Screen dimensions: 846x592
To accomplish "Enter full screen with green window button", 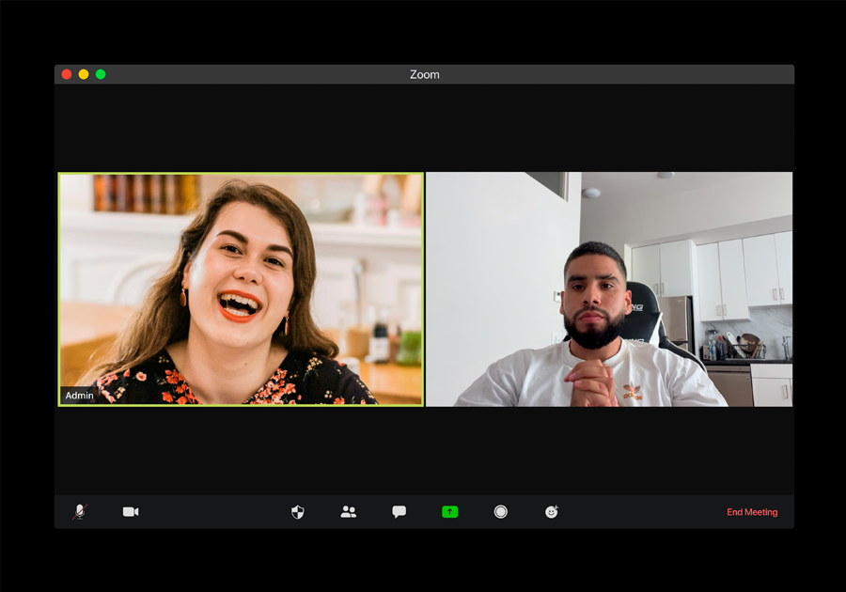I will tap(101, 74).
